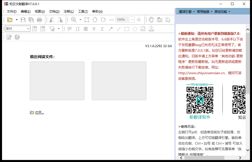Expand the 查找 search combo box

(28, 29)
